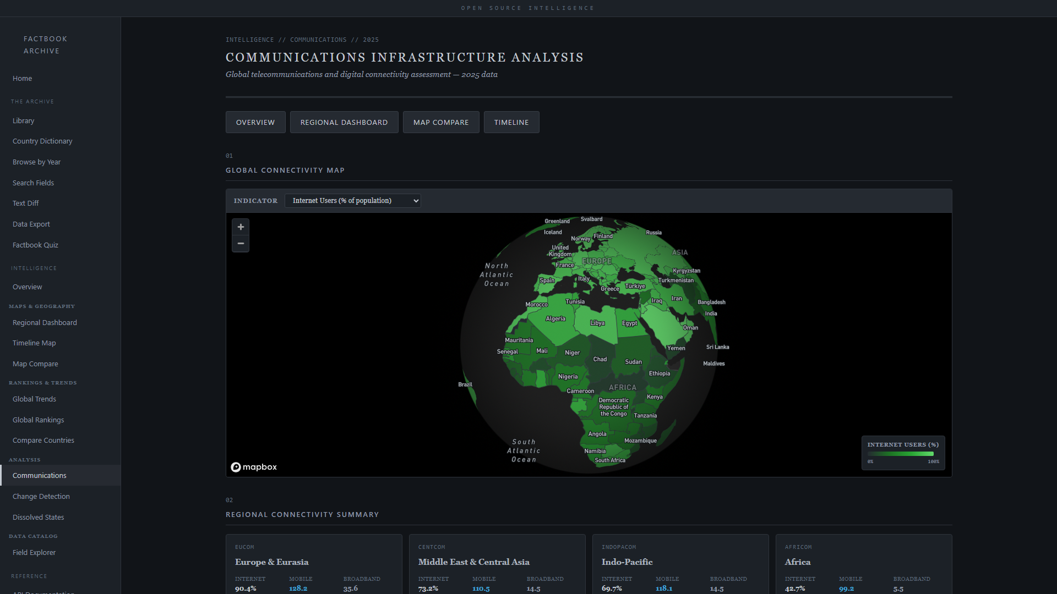This screenshot has width=1057, height=594.
Task: Open Country Dictionary in sidebar
Action: coord(42,141)
